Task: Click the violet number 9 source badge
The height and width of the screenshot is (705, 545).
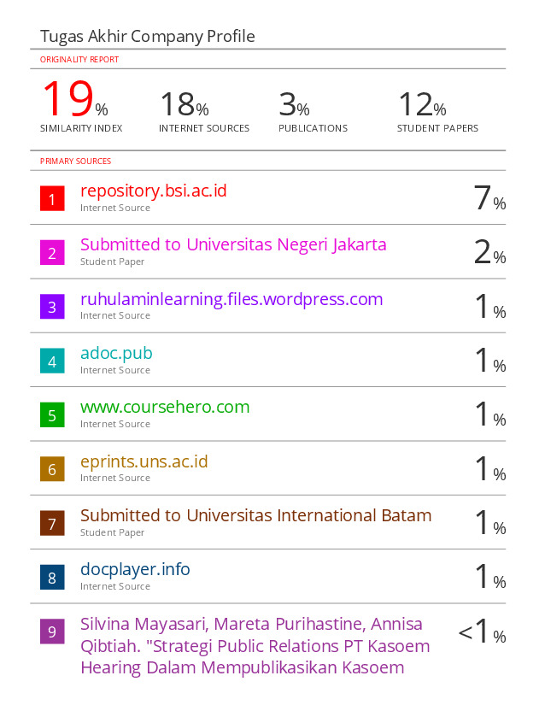Action: point(52,632)
